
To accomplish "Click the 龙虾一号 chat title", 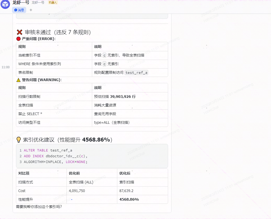I will pyautogui.click(x=21, y=2).
